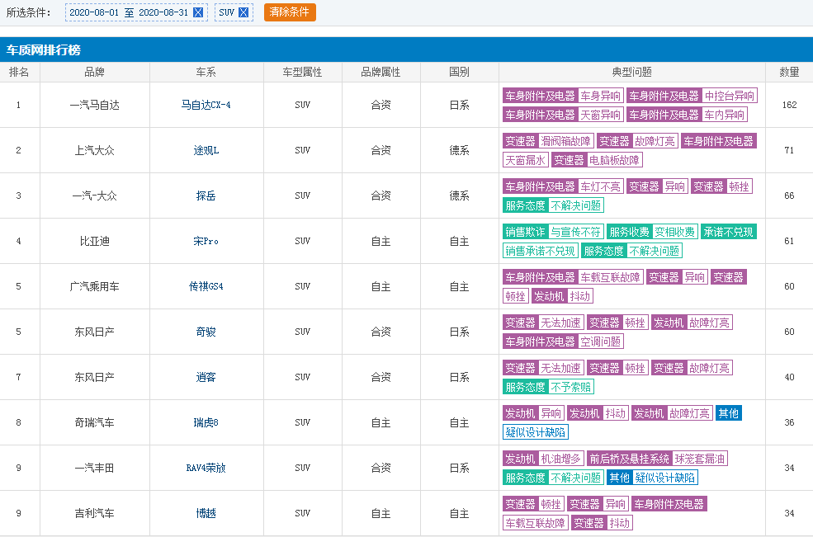Click the 机油增多 issue tag
Image resolution: width=813 pixels, height=537 pixels.
click(561, 459)
